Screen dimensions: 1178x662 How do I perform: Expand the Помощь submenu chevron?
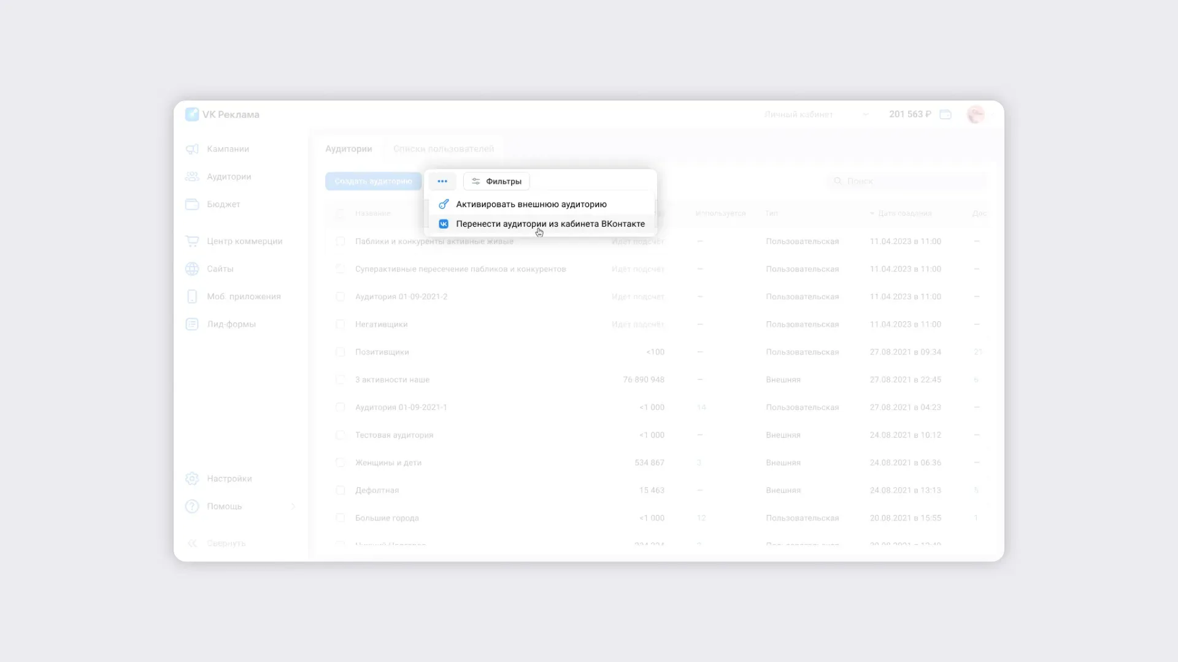(293, 506)
